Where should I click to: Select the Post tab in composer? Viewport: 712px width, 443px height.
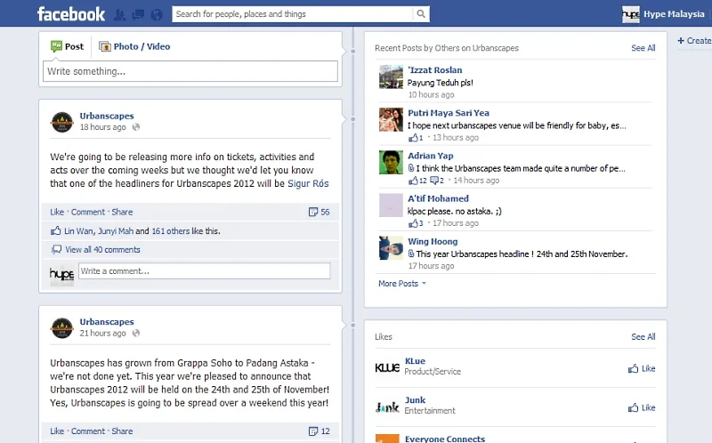click(67, 46)
